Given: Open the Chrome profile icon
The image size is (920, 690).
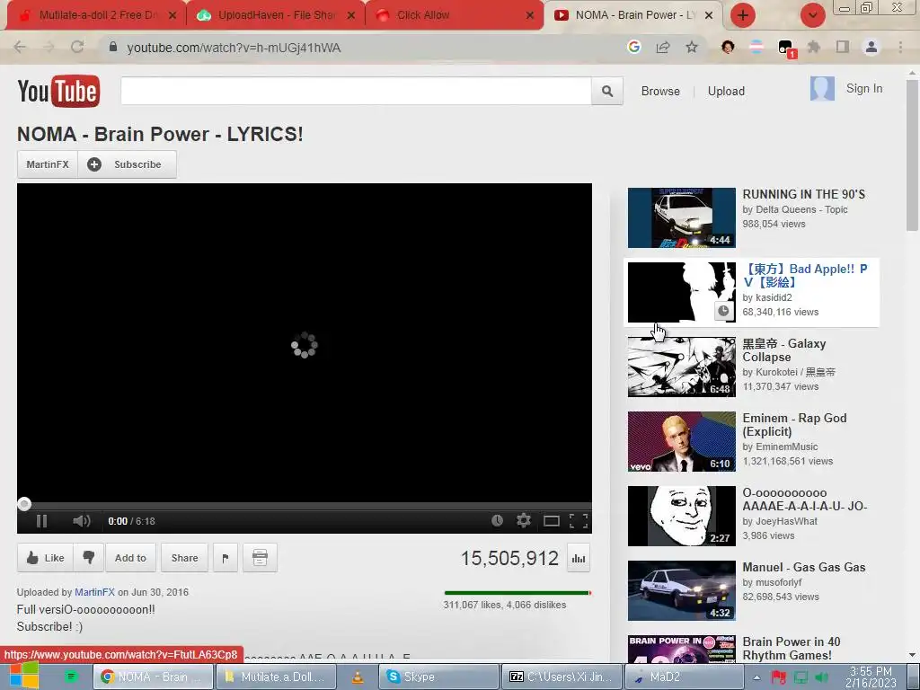Looking at the screenshot, I should (x=871, y=47).
